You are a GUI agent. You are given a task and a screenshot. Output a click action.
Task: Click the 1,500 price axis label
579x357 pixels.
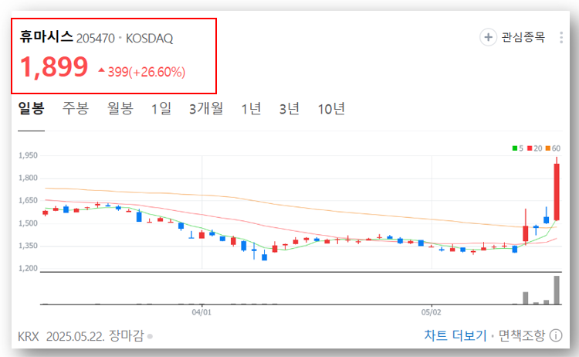coord(28,223)
